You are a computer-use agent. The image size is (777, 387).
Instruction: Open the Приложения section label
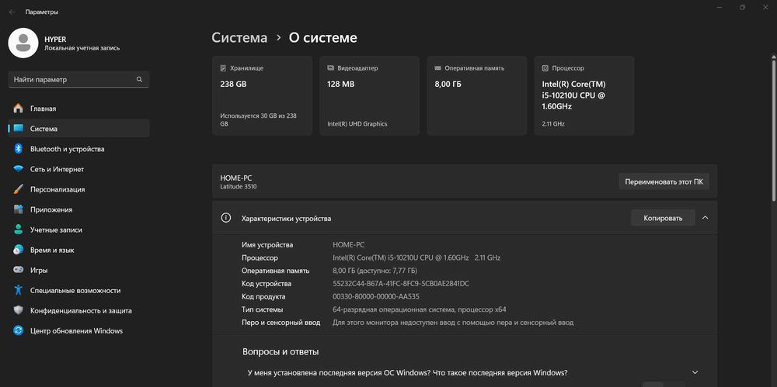click(51, 209)
